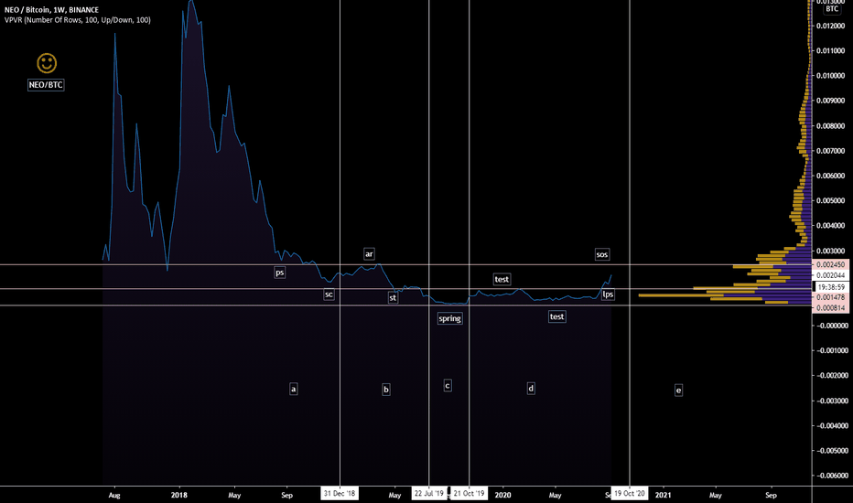This screenshot has width=853, height=503.
Task: Click the 2021 label on time axis
Action: coord(663,496)
